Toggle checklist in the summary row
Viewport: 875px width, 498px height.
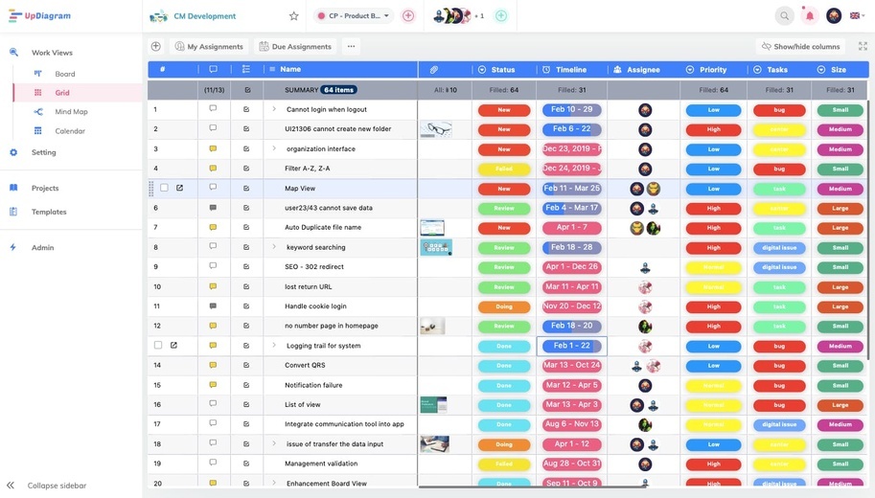[247, 90]
